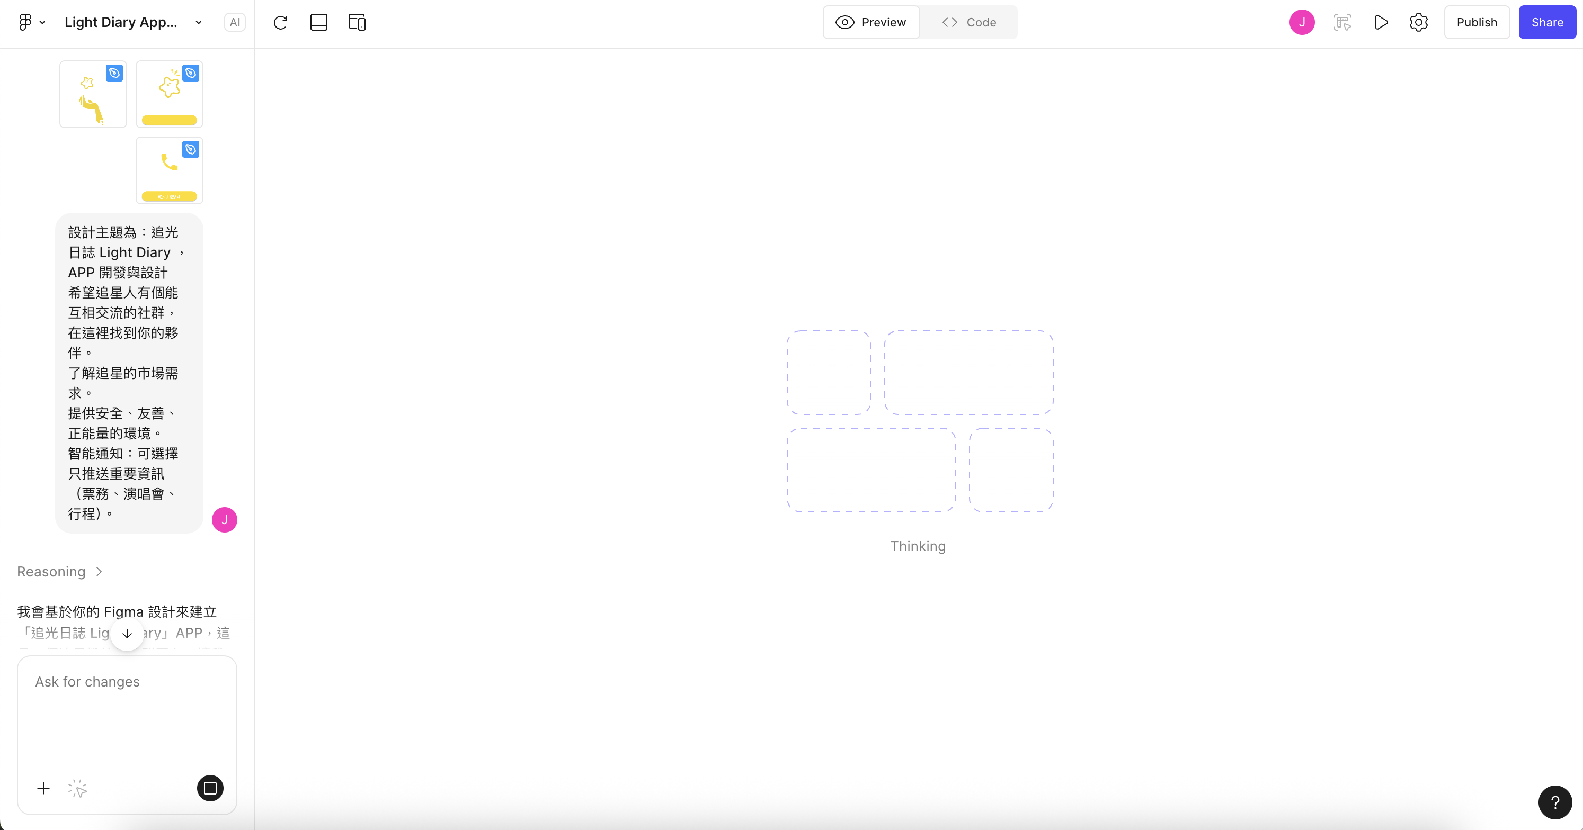Click the play present icon
Viewport: 1583px width, 830px height.
[x=1381, y=23]
